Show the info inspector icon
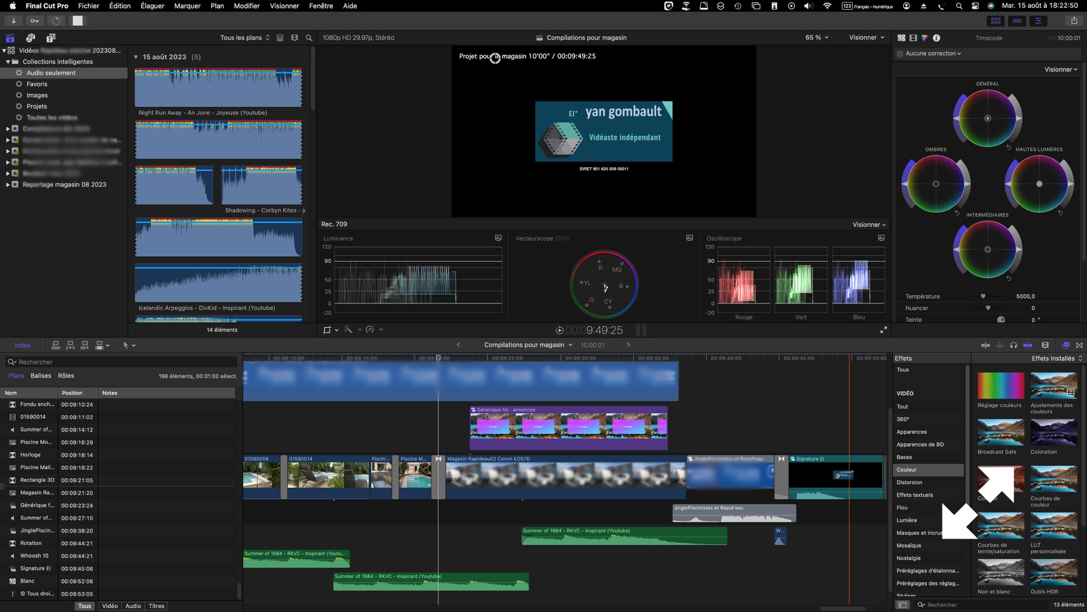The height and width of the screenshot is (612, 1087). click(936, 38)
